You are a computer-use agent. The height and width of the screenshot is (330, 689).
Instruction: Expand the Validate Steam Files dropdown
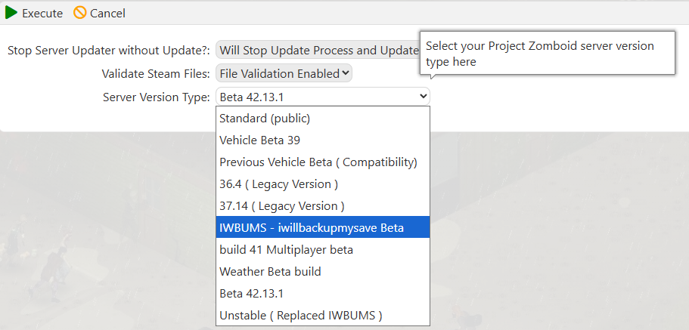click(x=284, y=73)
